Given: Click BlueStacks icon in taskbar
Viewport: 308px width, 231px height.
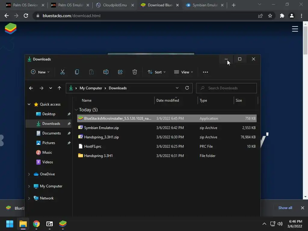Looking at the screenshot, I should 63,224.
